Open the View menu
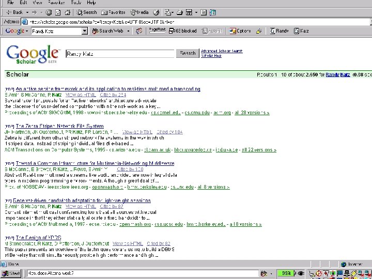 (37, 3)
